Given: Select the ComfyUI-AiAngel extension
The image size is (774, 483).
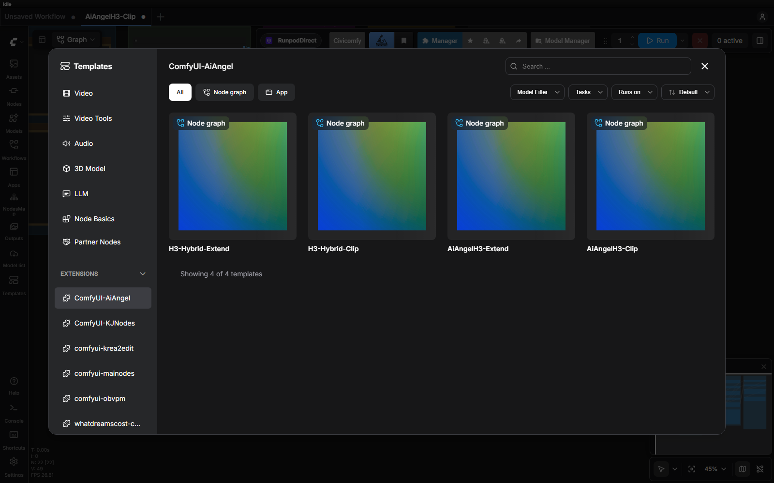Looking at the screenshot, I should click(103, 298).
